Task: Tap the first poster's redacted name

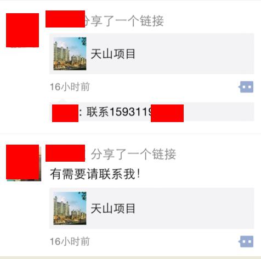Action: (x=65, y=19)
